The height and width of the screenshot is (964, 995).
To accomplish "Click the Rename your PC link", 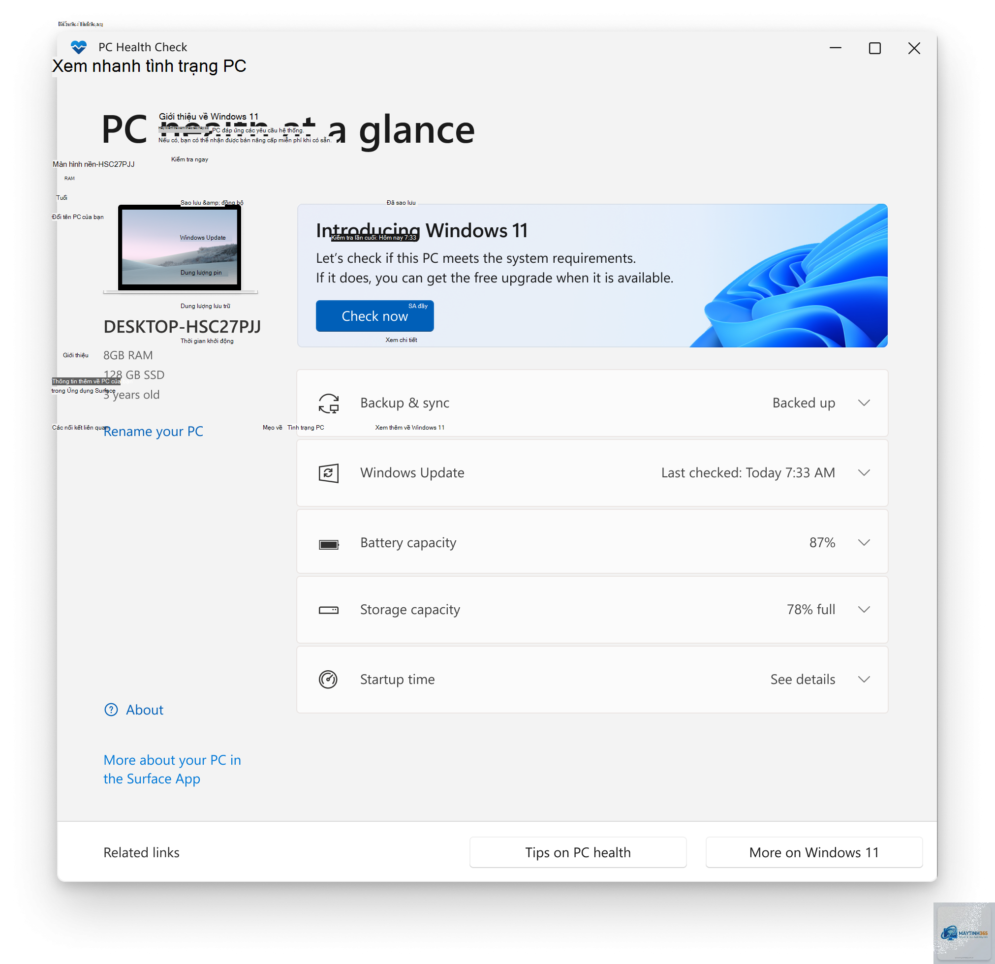I will [154, 431].
